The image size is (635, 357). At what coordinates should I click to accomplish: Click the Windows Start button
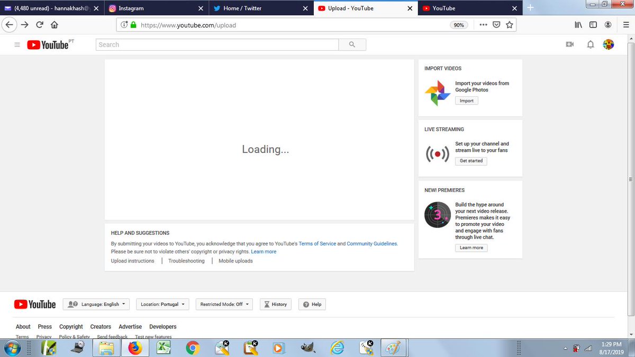click(x=12, y=347)
